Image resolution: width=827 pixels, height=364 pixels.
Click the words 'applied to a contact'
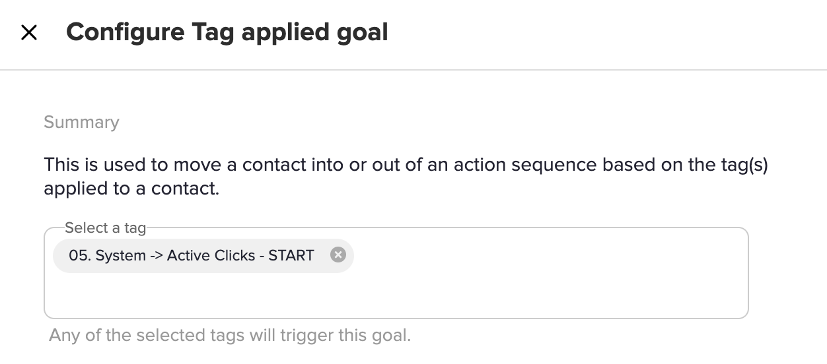pyautogui.click(x=131, y=189)
